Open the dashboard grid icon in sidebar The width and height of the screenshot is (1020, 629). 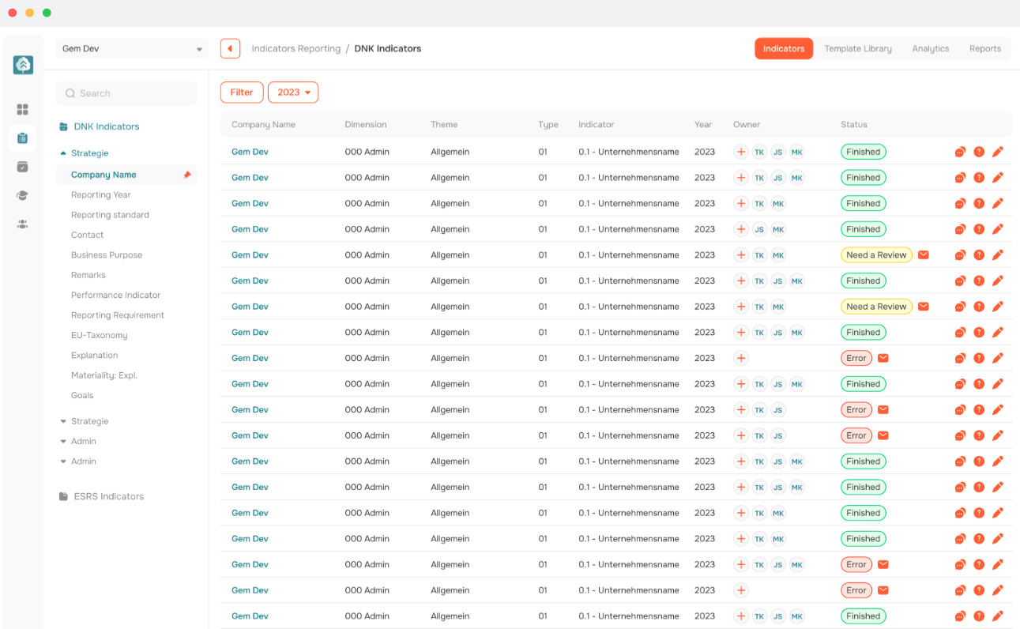(23, 110)
